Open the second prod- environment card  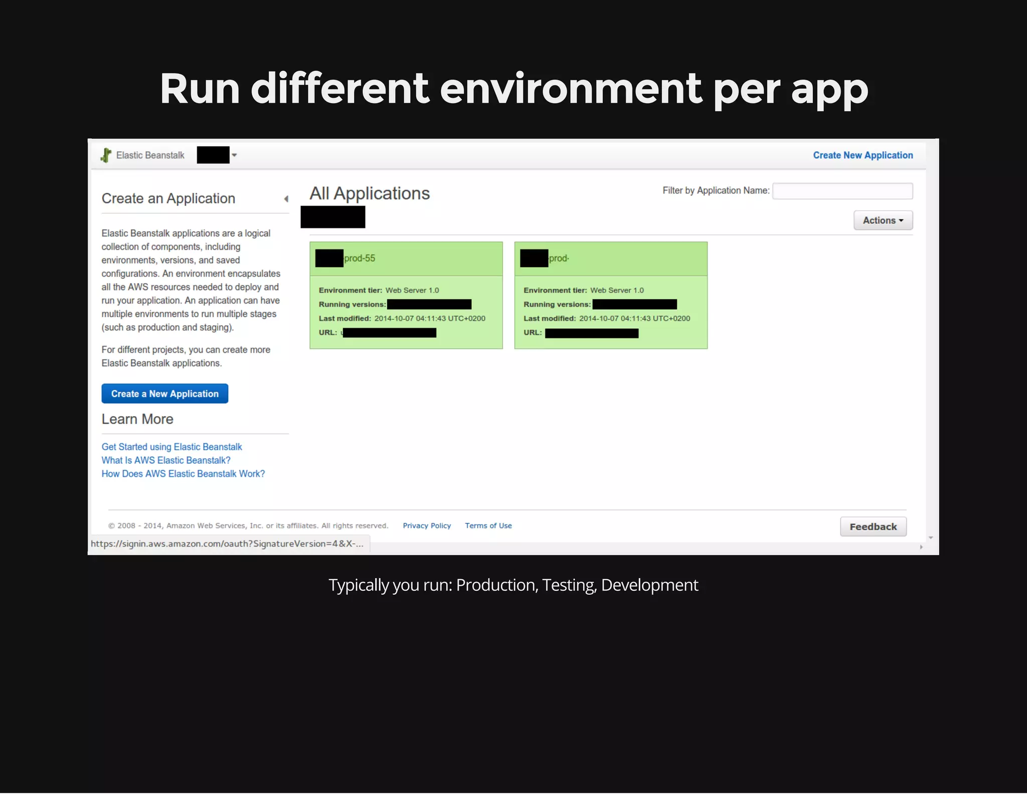[x=611, y=295]
